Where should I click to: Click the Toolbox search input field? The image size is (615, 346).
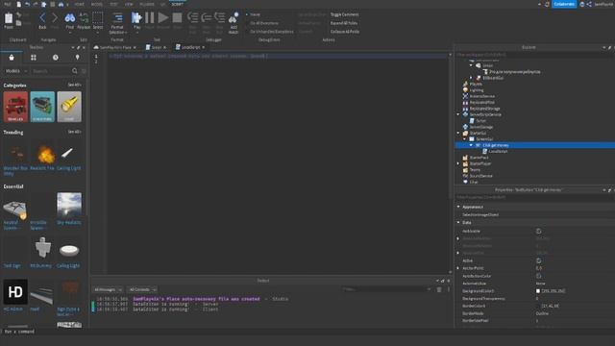point(51,71)
